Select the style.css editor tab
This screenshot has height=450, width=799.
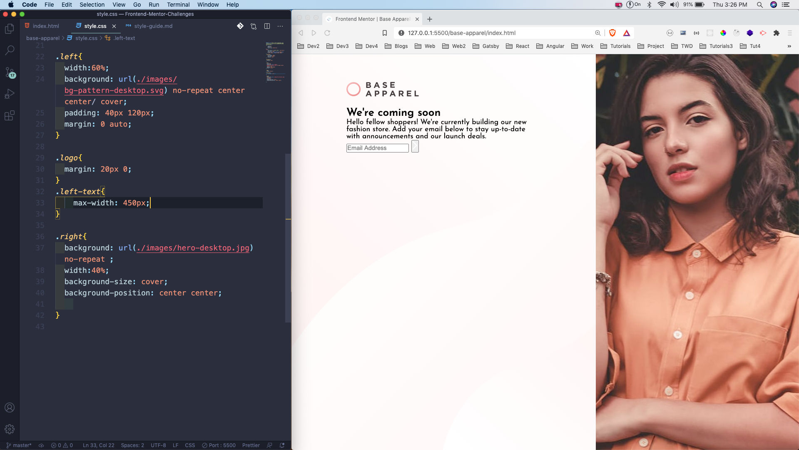pos(95,26)
